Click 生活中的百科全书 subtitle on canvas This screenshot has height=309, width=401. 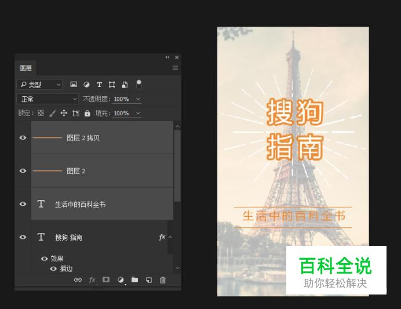point(294,216)
